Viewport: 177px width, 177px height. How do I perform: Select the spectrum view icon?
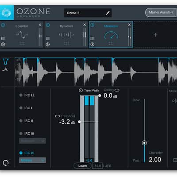(5, 69)
